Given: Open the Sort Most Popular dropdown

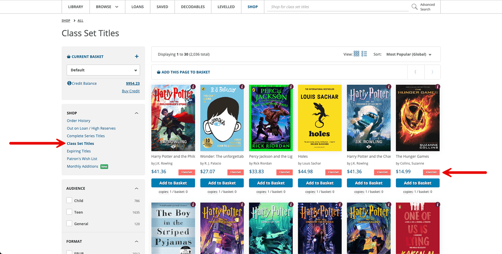Looking at the screenshot, I should [409, 54].
